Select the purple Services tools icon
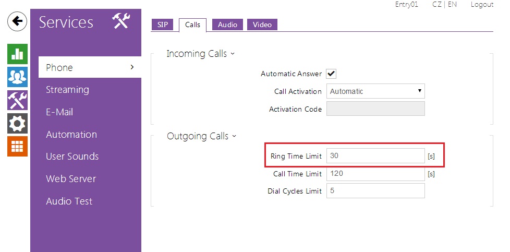This screenshot has width=510, height=252. click(17, 100)
